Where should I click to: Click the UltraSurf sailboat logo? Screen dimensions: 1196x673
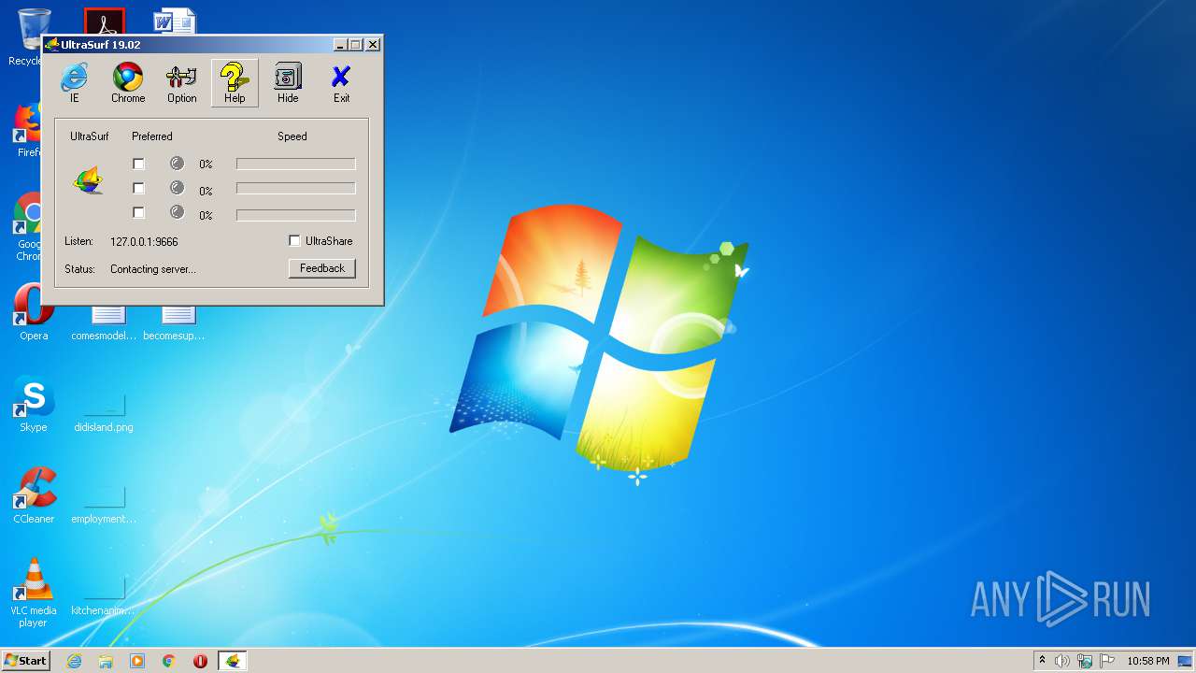(88, 180)
